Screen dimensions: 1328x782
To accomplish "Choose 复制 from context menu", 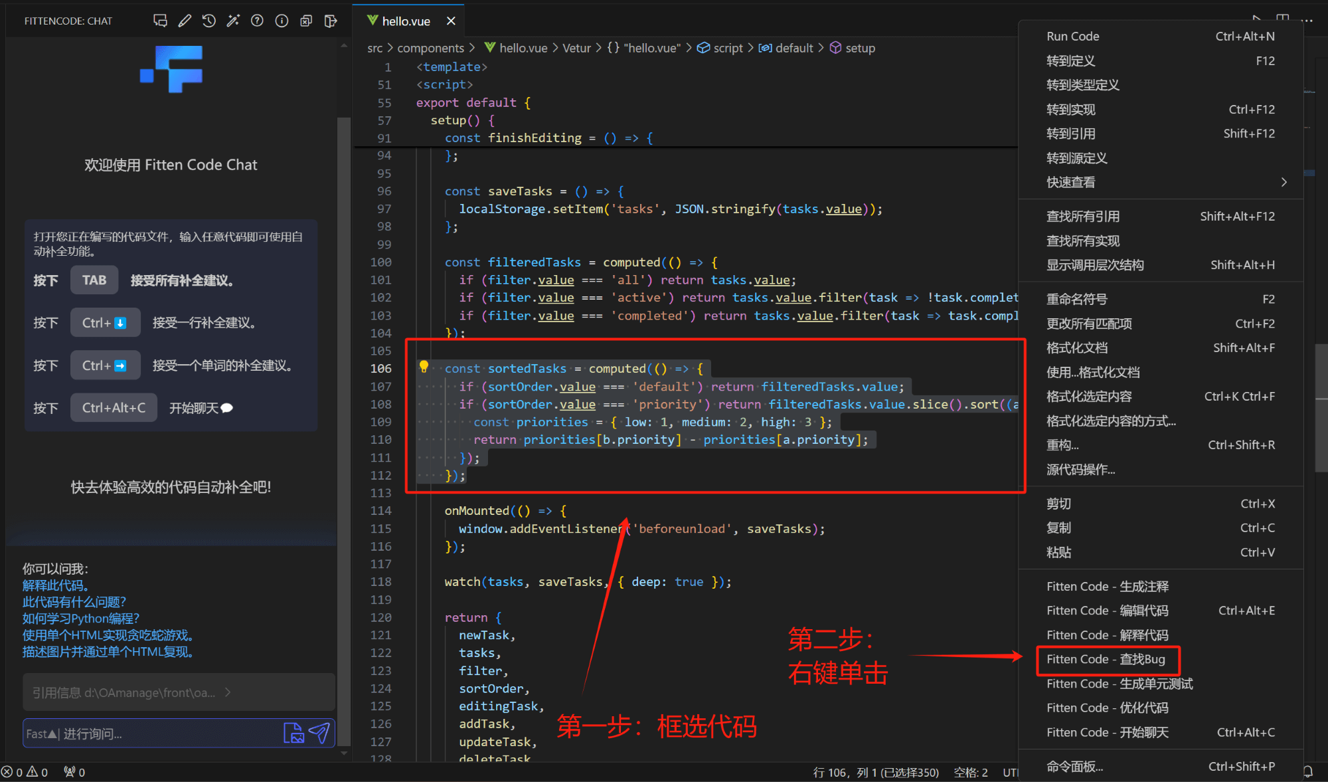I will pos(1161,528).
